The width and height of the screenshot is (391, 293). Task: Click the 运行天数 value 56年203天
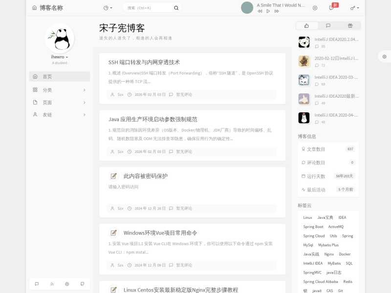(x=345, y=176)
